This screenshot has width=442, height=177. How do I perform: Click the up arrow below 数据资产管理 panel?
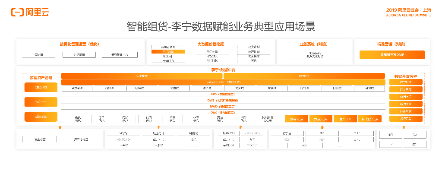coord(60,127)
